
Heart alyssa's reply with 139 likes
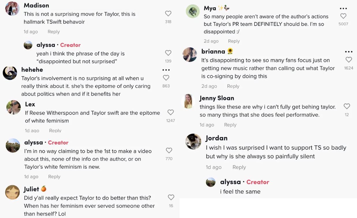point(168,53)
